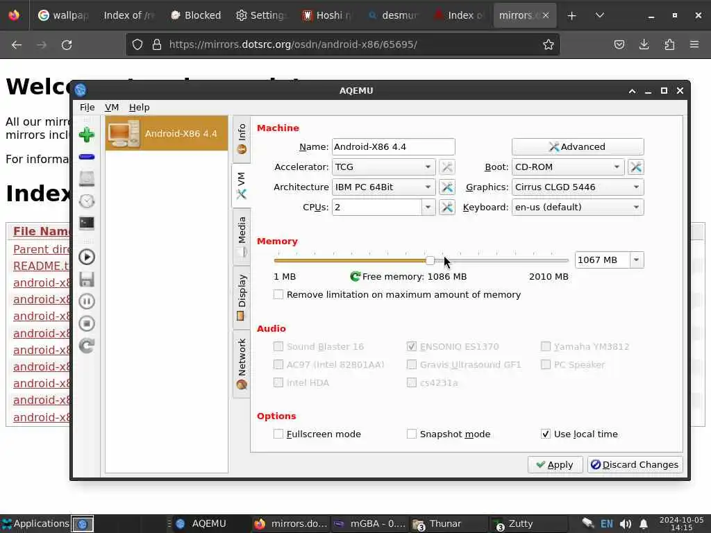Go back in Firefox with back arrow
This screenshot has width=711, height=533.
coord(17,44)
